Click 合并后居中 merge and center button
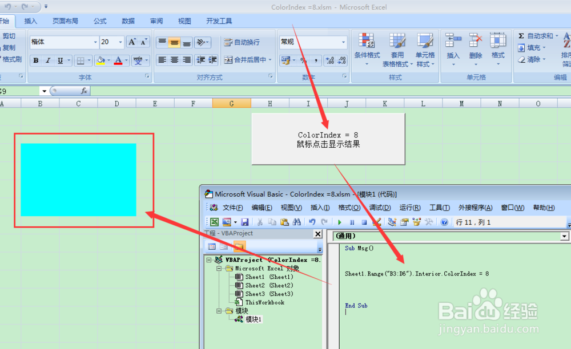 248,60
